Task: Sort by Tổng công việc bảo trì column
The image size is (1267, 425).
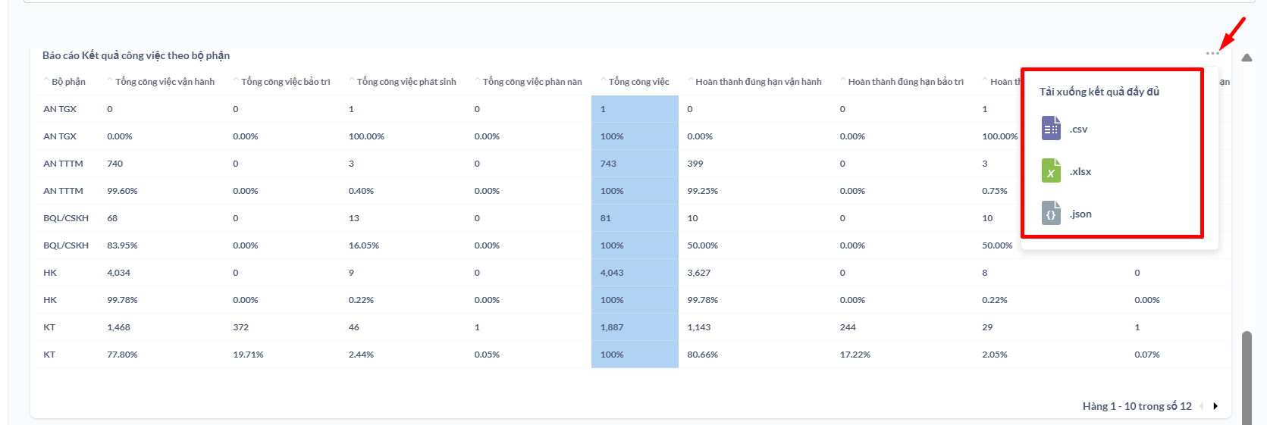Action: pyautogui.click(x=285, y=82)
